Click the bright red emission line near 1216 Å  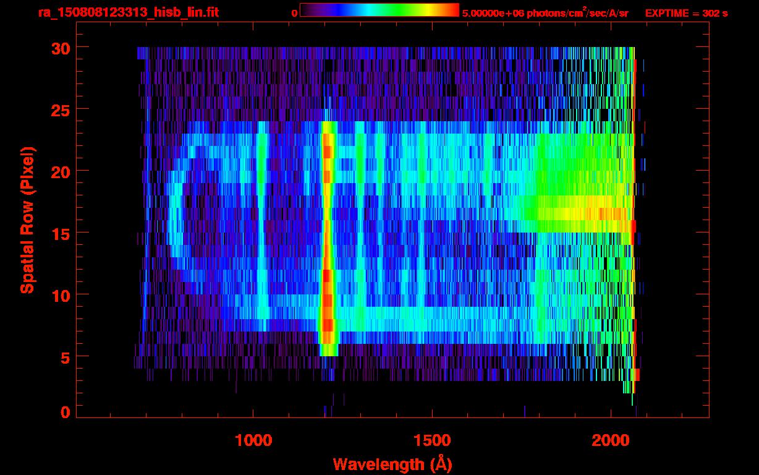[328, 238]
